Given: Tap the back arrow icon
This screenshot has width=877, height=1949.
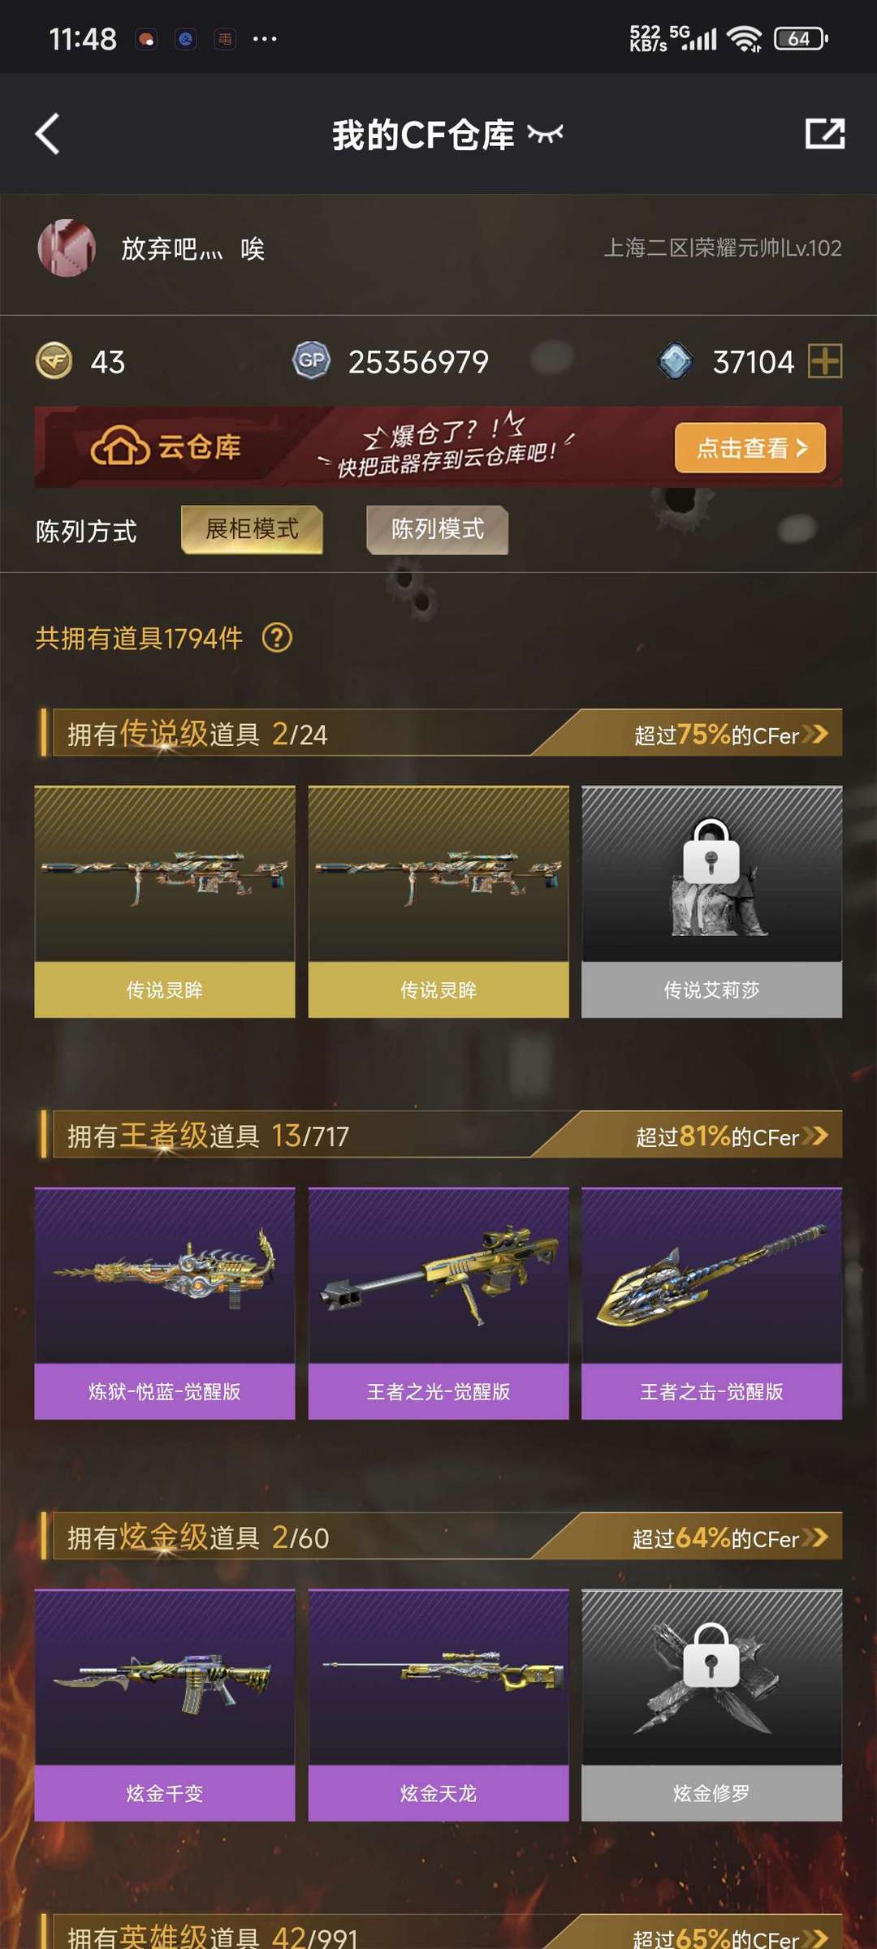Looking at the screenshot, I should [x=48, y=134].
